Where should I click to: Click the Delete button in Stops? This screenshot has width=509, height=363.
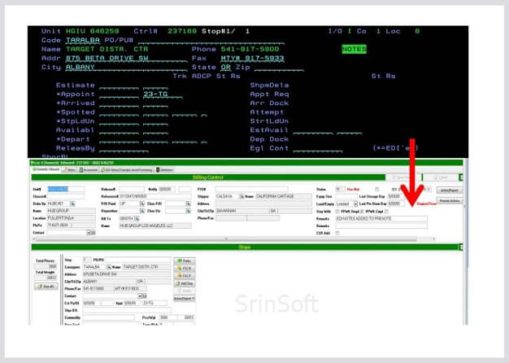tap(185, 291)
